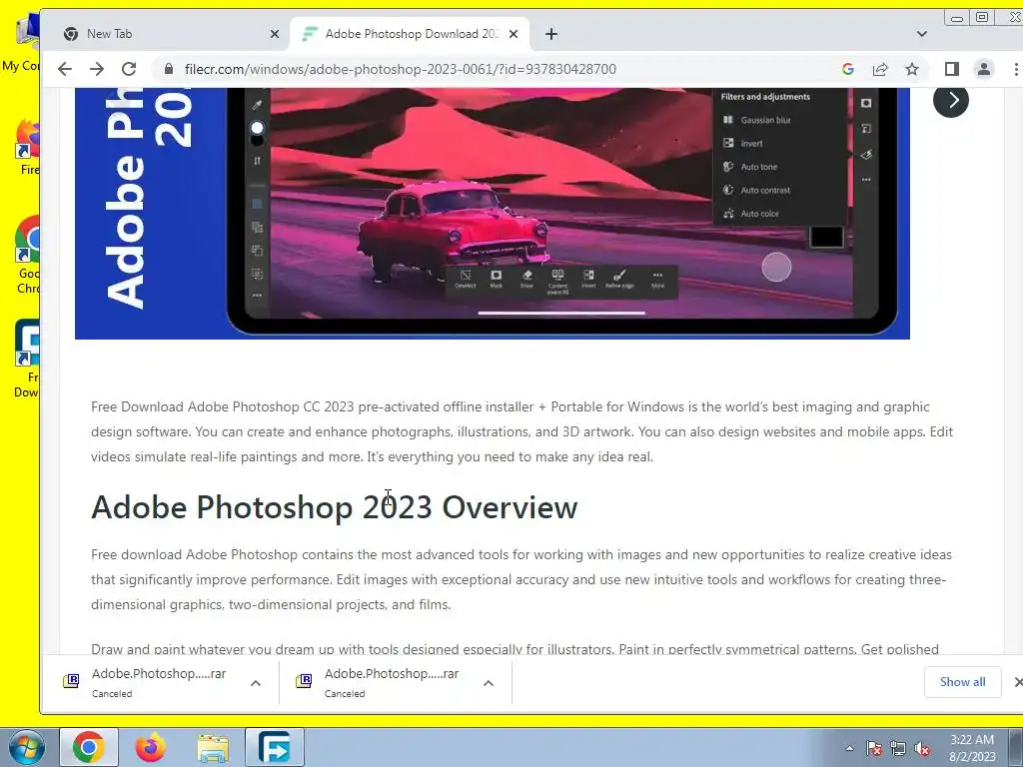Click the Google icon in address bar

(848, 69)
